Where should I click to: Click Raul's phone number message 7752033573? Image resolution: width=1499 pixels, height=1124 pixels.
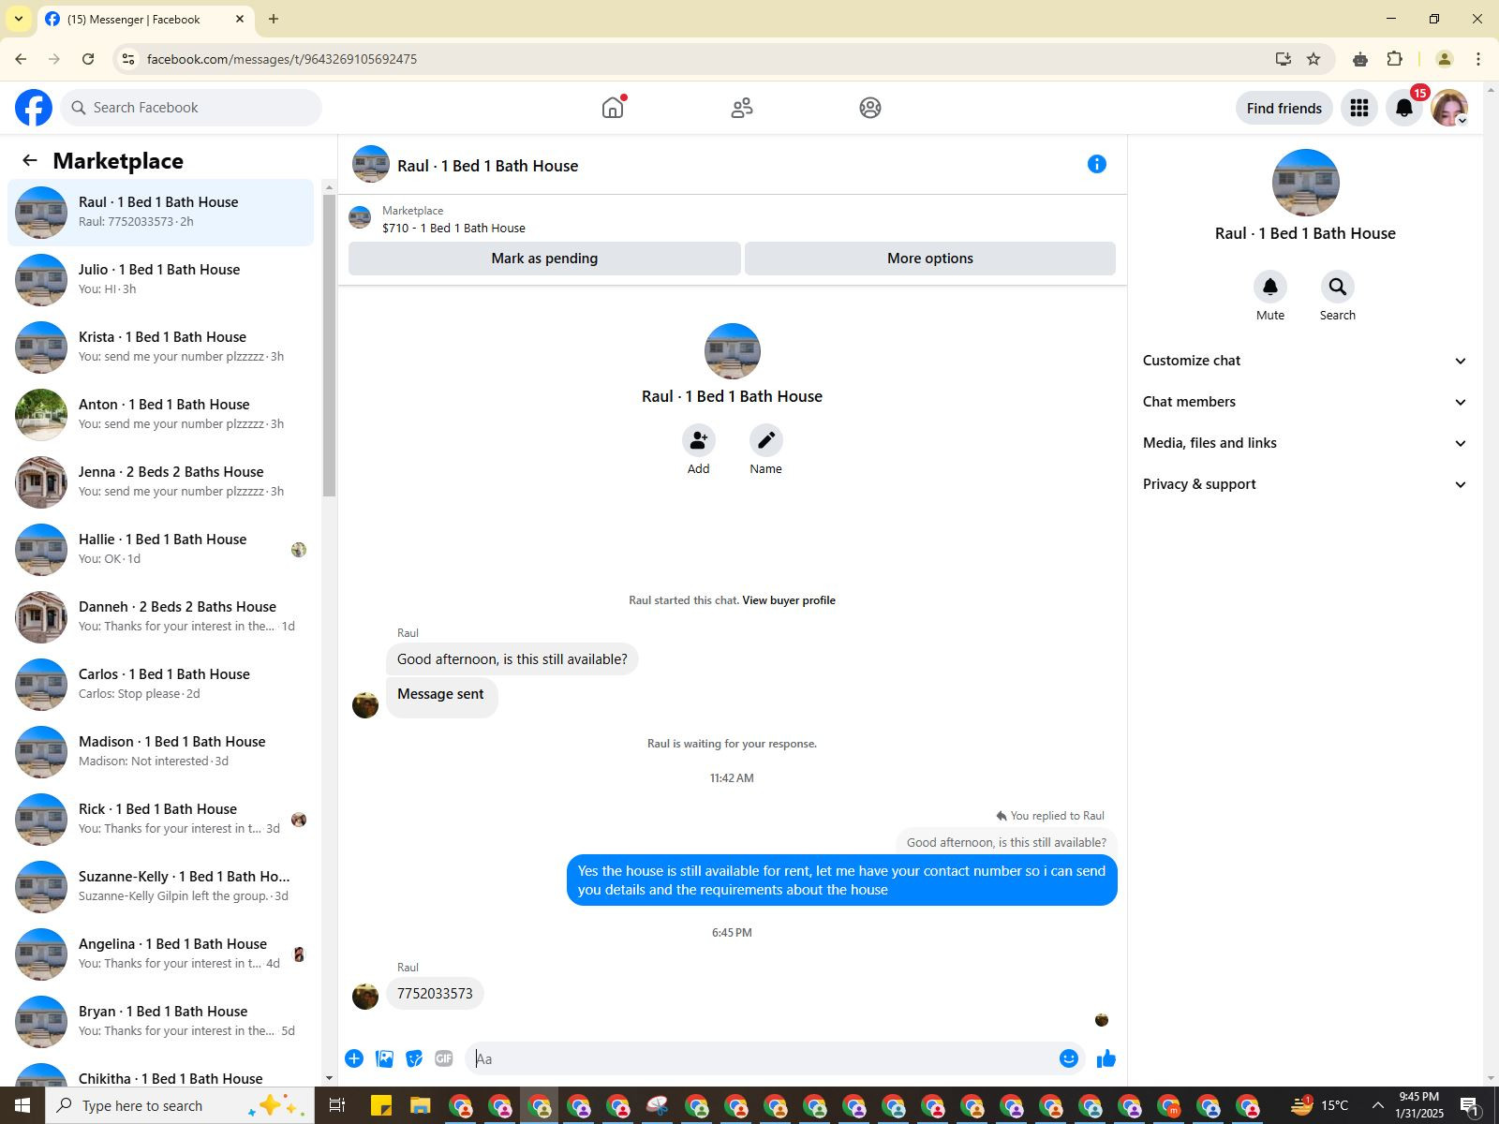[435, 994]
